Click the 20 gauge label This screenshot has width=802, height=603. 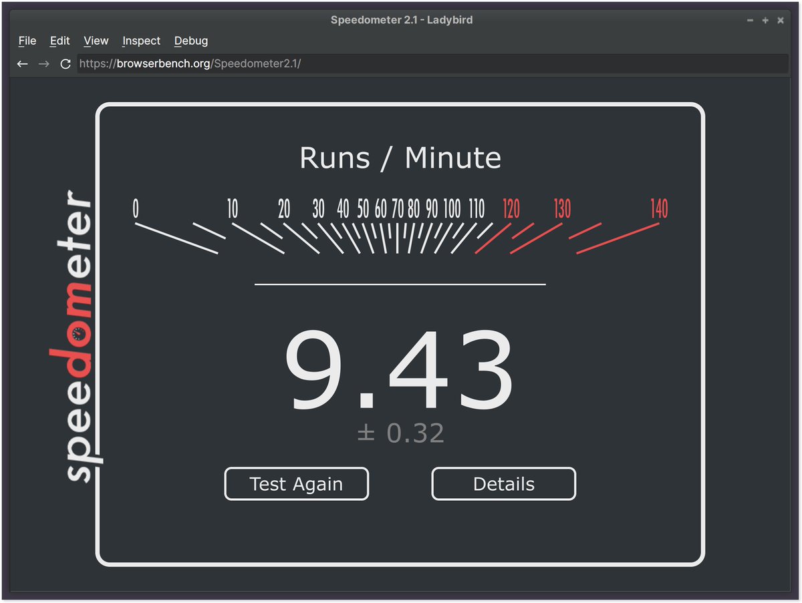coord(284,210)
